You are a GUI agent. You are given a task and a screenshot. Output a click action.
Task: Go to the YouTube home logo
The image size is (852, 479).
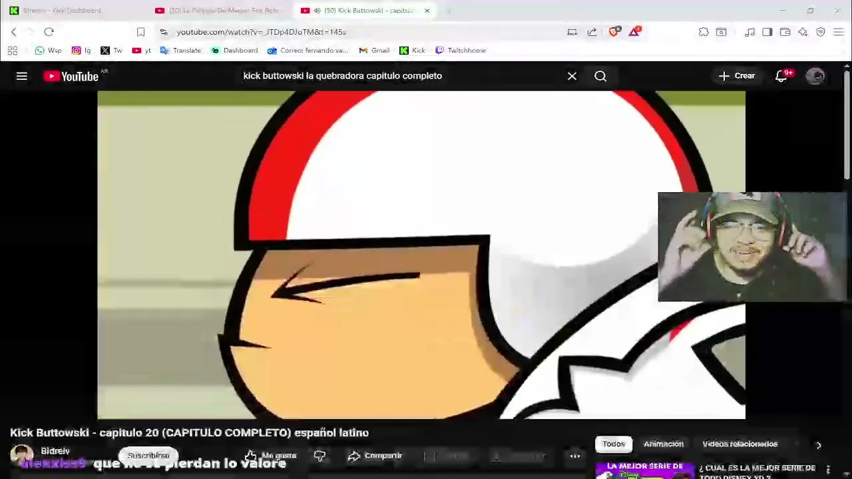pyautogui.click(x=71, y=77)
